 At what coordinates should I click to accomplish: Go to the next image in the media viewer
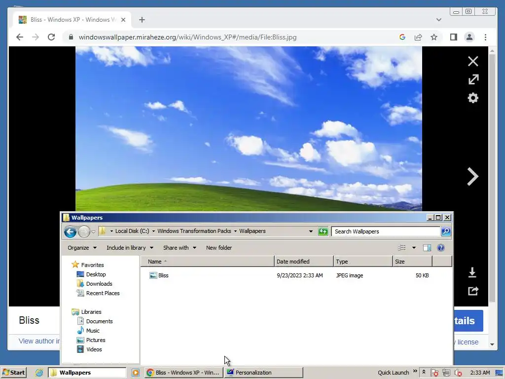(472, 177)
